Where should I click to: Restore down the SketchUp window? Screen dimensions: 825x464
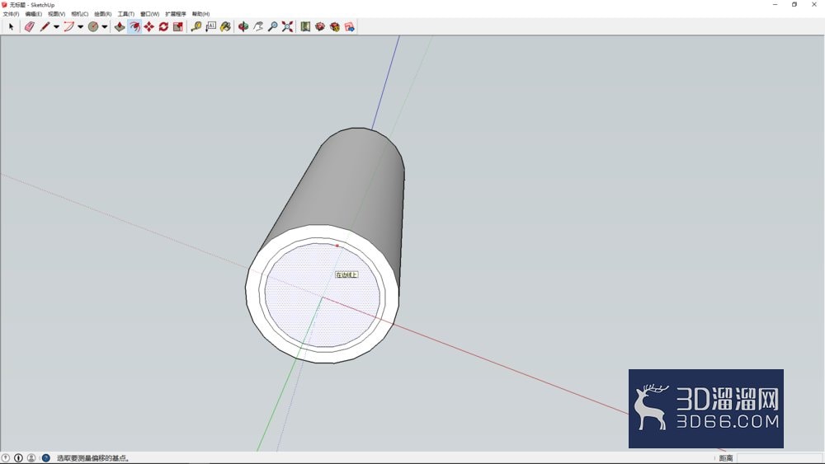coord(794,5)
